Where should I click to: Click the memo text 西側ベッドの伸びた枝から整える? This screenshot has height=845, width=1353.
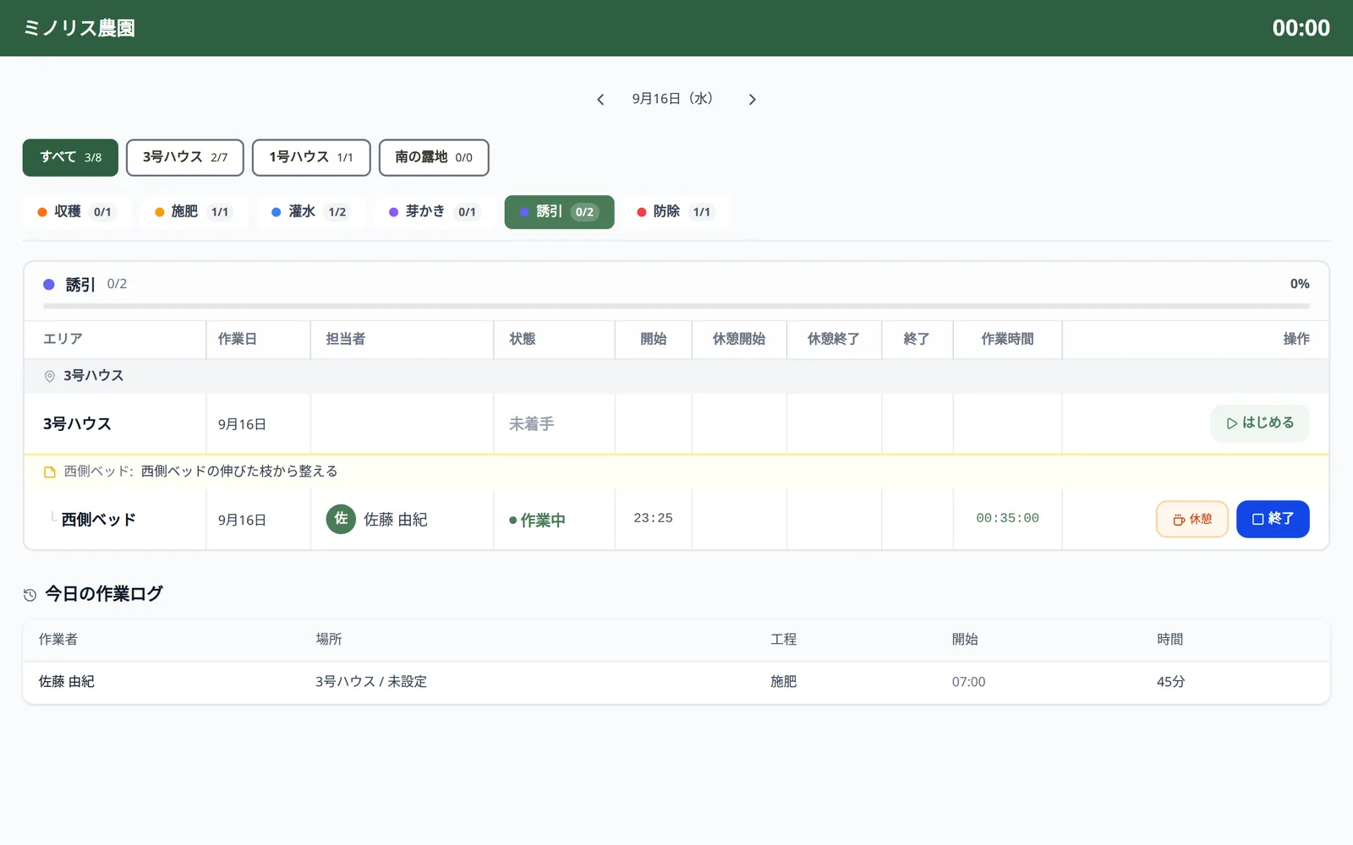tap(239, 472)
